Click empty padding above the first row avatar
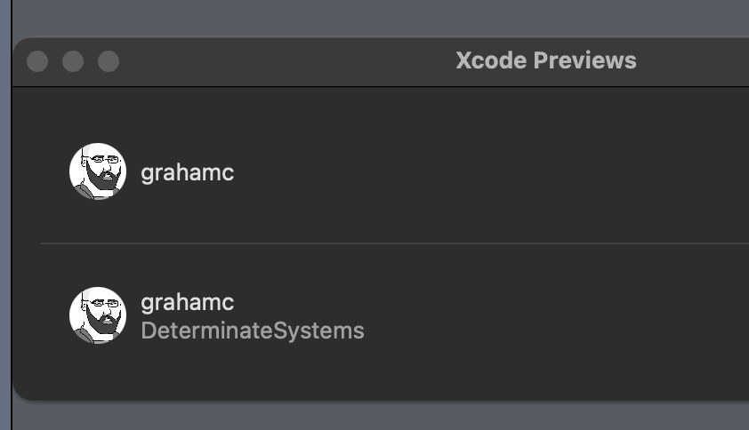749x430 pixels. (98, 114)
